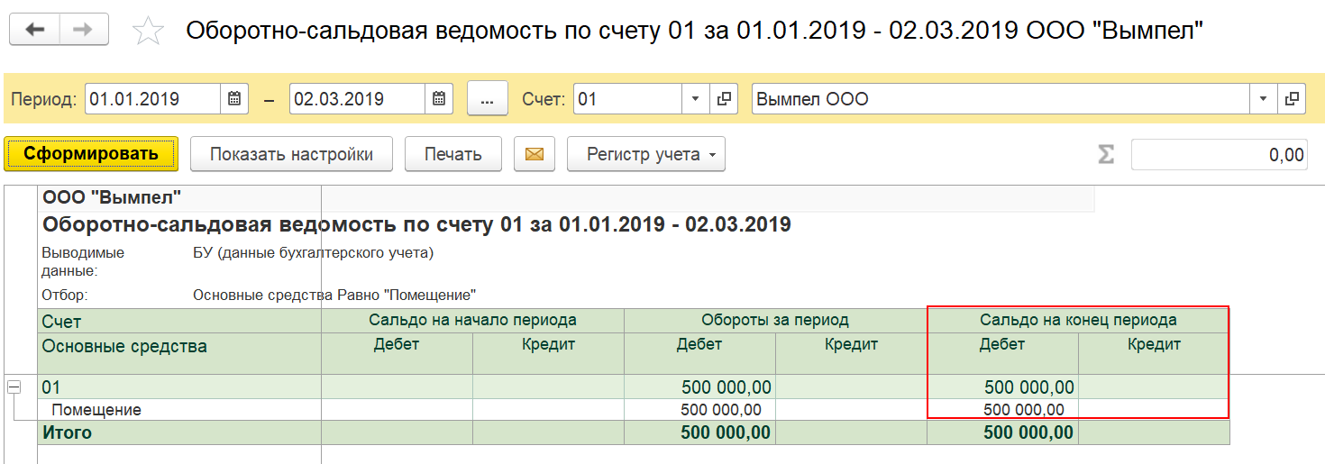
Task: Open account 01 form via open icon
Action: [x=724, y=99]
